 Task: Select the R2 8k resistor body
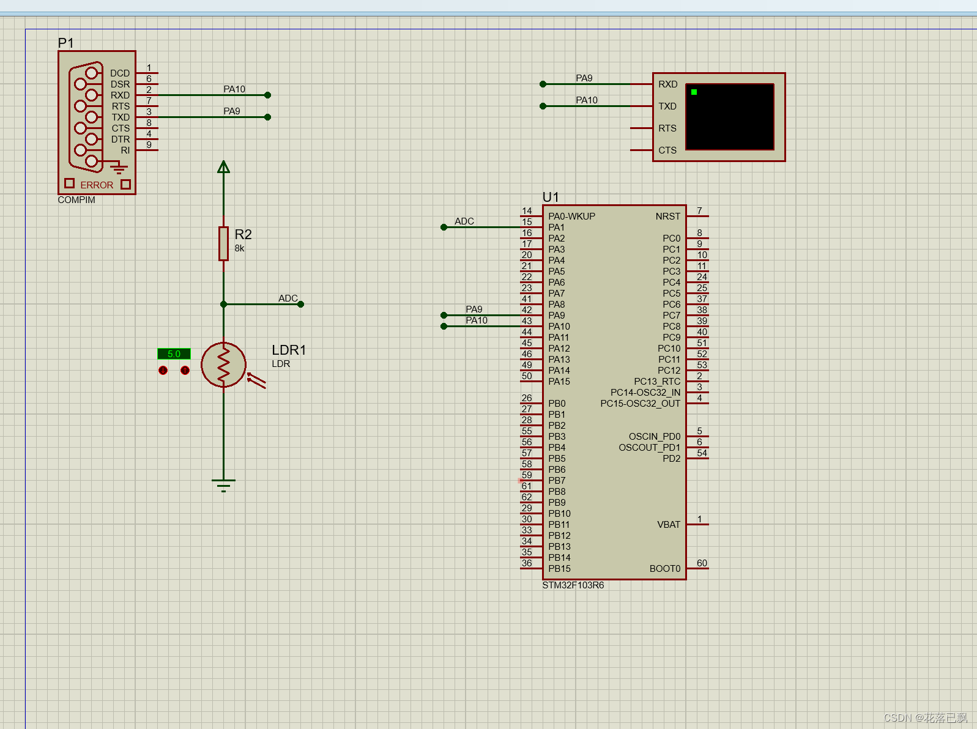pos(224,243)
